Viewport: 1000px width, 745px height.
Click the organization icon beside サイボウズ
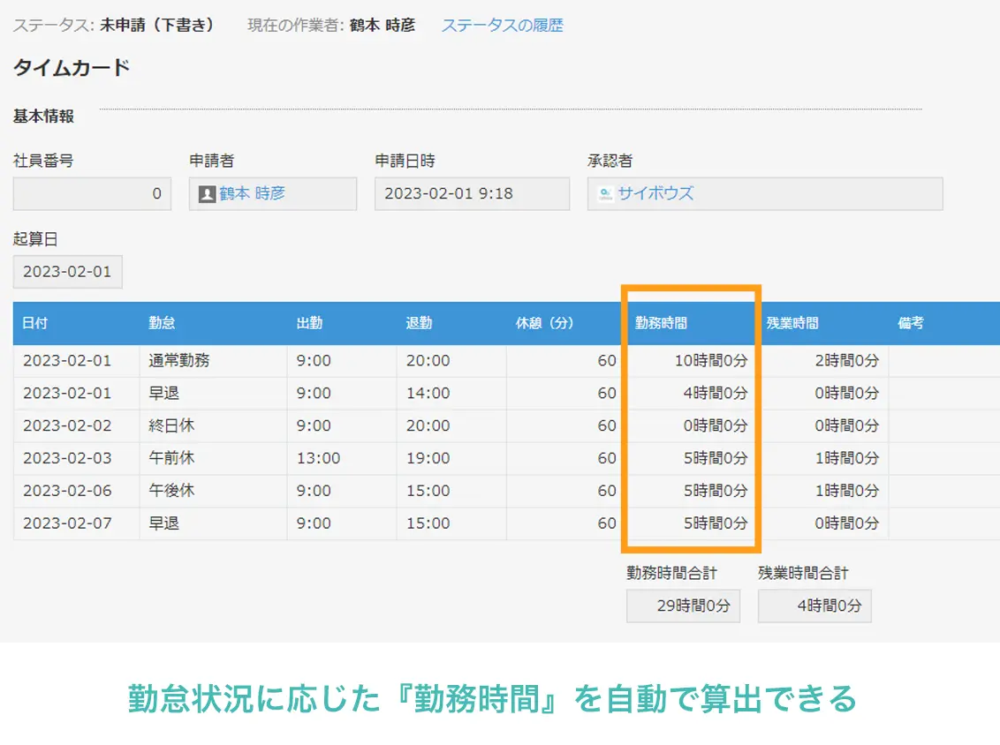click(x=606, y=194)
